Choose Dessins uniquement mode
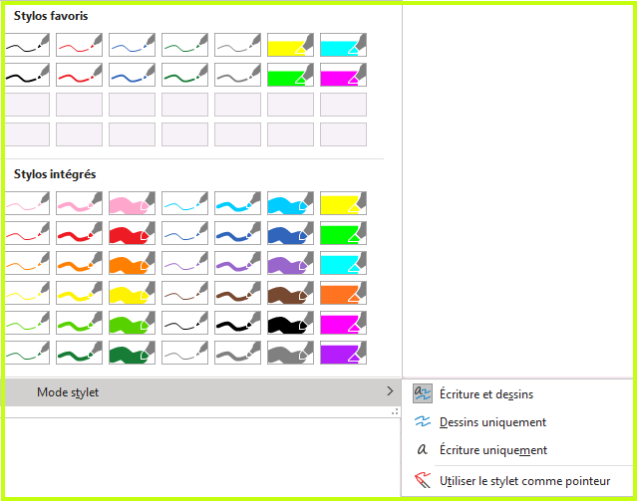The height and width of the screenshot is (501, 637). (517, 422)
